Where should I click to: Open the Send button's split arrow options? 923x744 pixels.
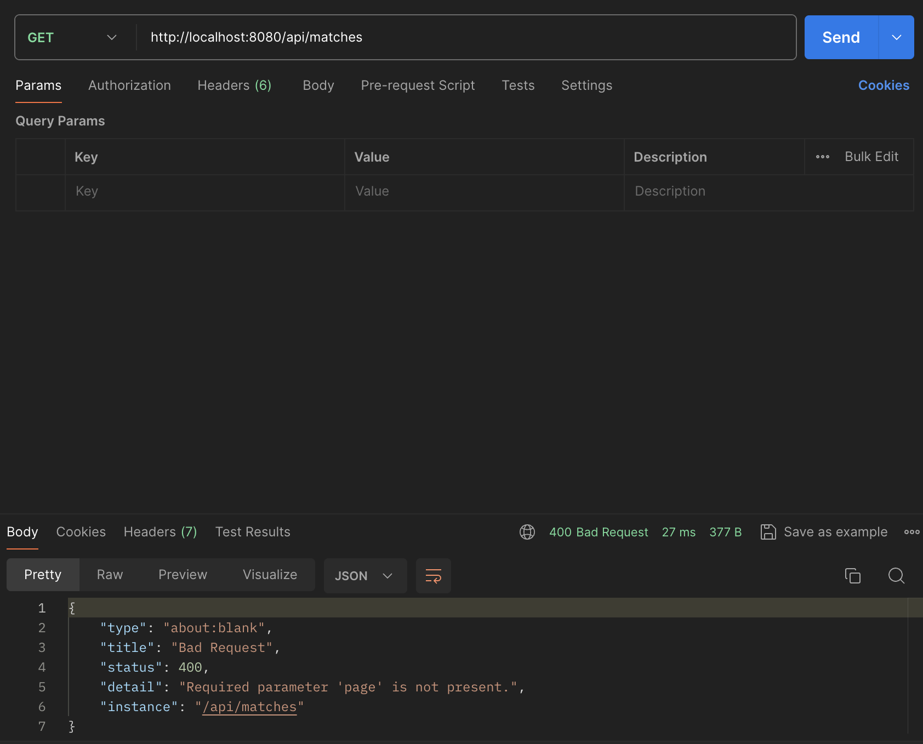[x=896, y=37]
